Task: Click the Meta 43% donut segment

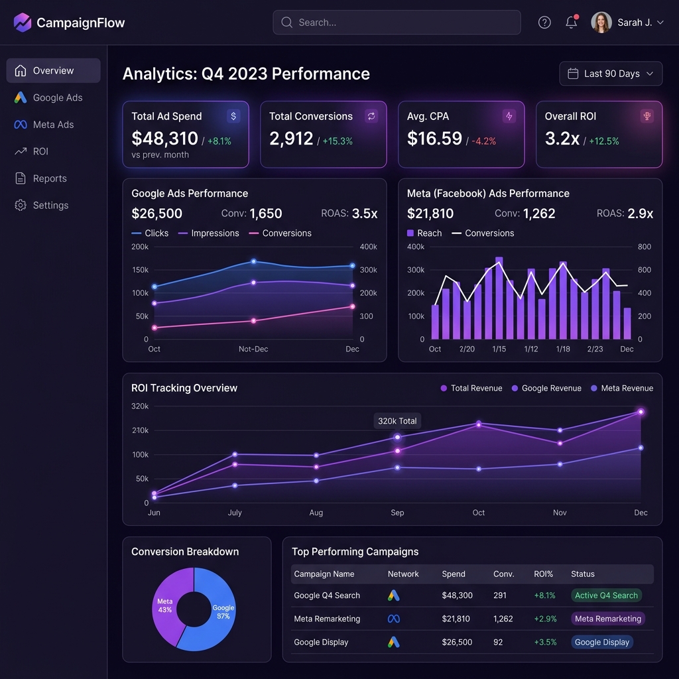Action: [x=165, y=605]
